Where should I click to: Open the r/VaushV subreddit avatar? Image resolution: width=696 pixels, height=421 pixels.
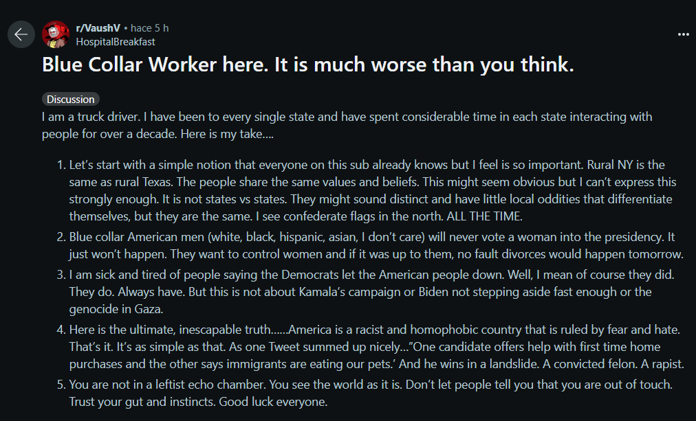pyautogui.click(x=55, y=34)
